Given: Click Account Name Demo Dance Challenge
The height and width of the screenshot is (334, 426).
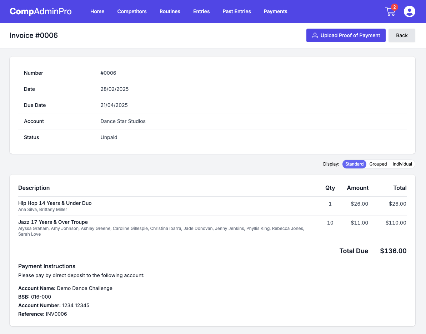Looking at the screenshot, I should (x=65, y=288).
